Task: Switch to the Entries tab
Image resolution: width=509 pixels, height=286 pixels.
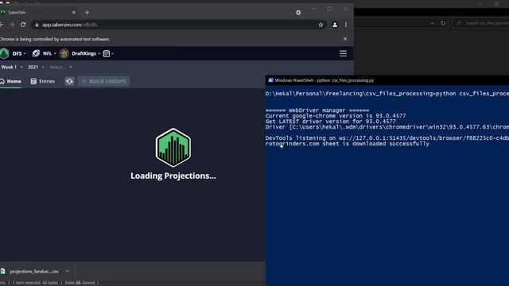Action: click(x=42, y=81)
